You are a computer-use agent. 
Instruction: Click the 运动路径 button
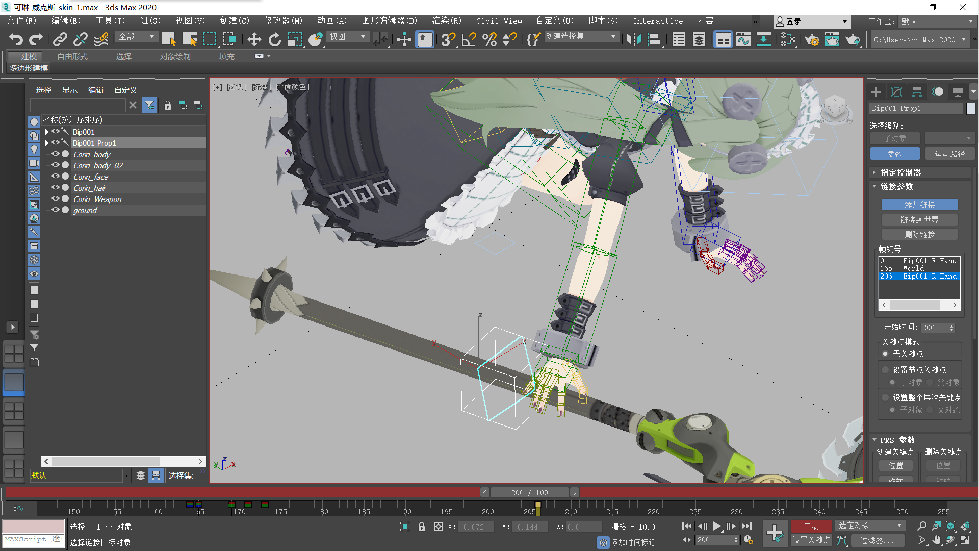pos(949,154)
